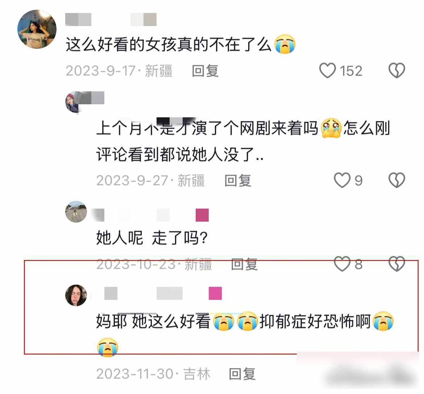This screenshot has width=424, height=394.
Task: Tap the comment text 她人呢 走了吗
Action: [x=152, y=238]
